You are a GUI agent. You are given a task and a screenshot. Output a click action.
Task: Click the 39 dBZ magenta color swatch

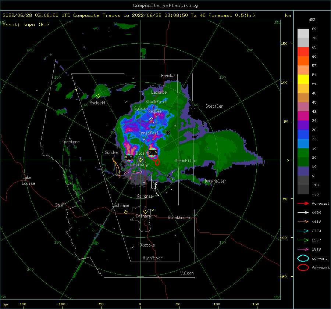coord(303,116)
